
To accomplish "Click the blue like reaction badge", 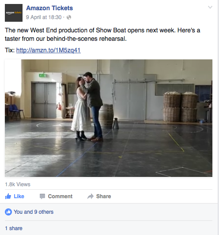I will pyautogui.click(x=8, y=212).
